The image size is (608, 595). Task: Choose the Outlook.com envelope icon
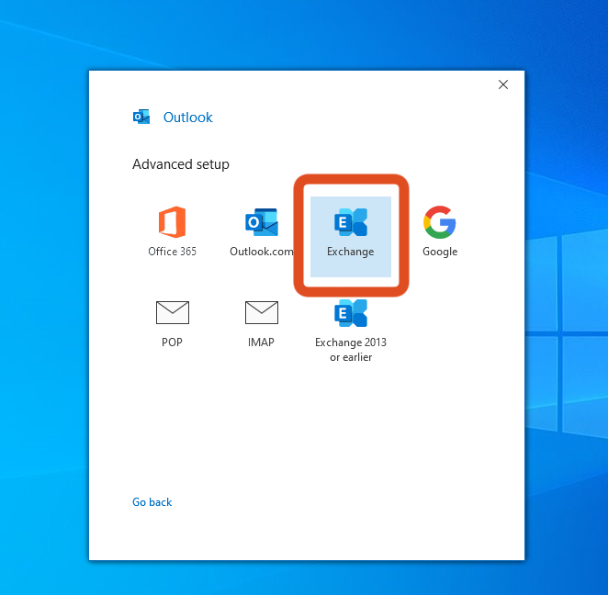pos(261,222)
